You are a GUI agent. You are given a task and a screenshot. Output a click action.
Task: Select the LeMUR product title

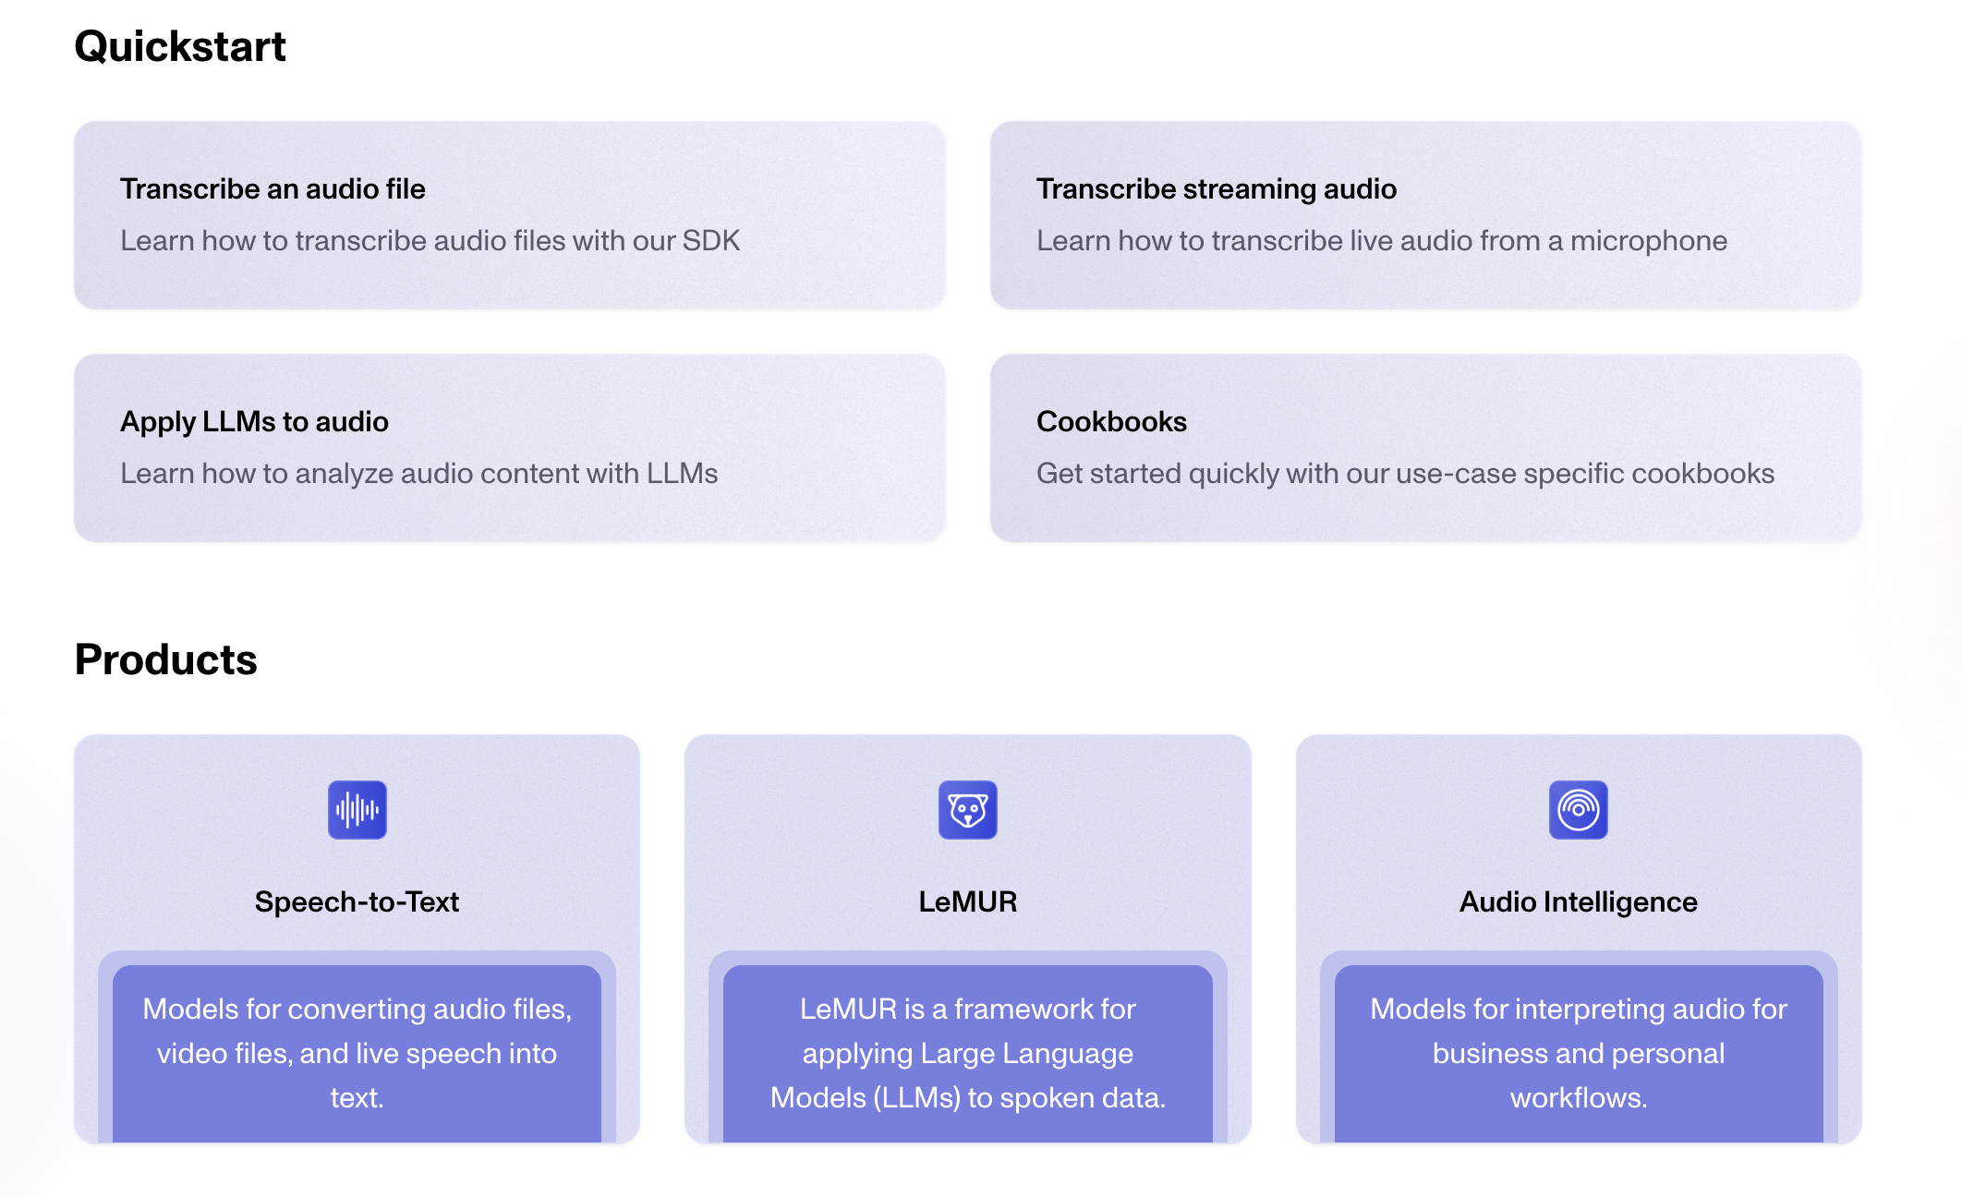click(967, 901)
